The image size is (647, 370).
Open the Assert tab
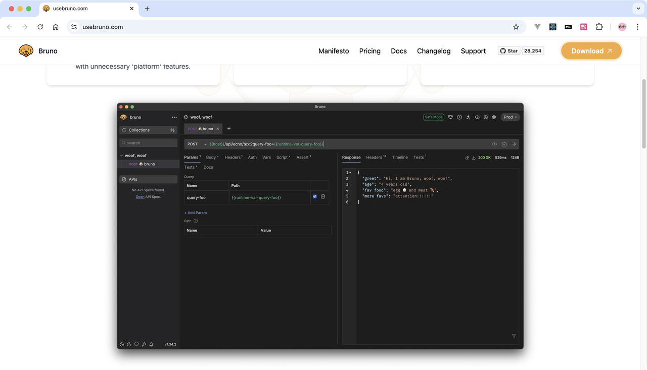click(x=303, y=157)
